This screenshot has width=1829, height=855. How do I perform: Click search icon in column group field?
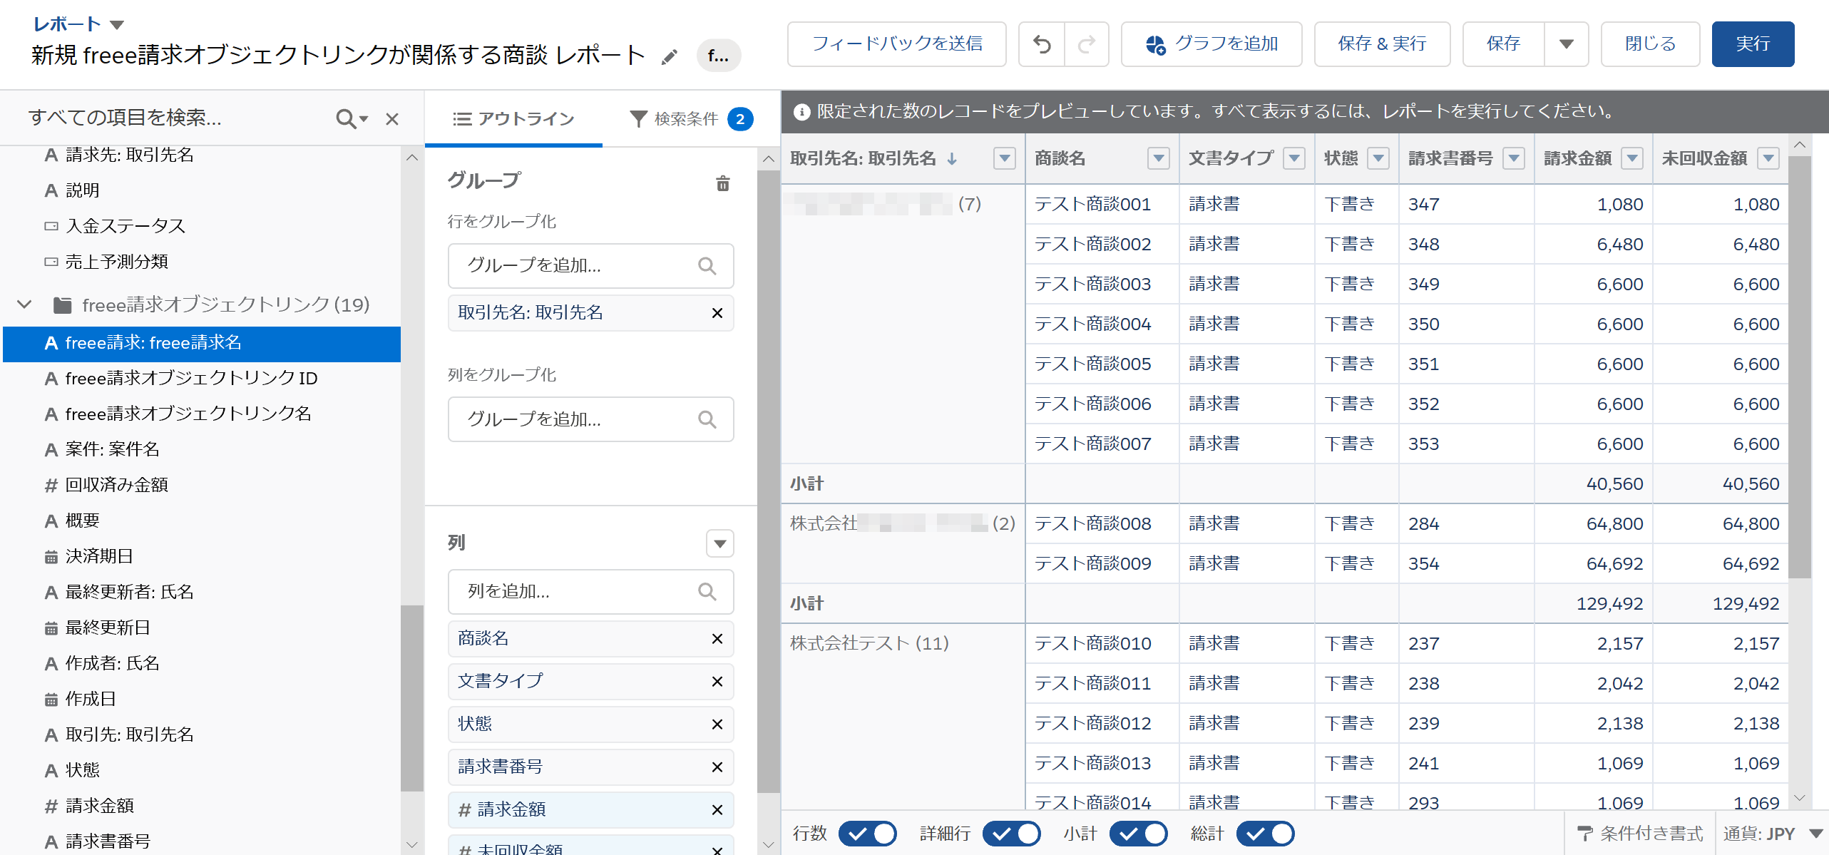707,419
